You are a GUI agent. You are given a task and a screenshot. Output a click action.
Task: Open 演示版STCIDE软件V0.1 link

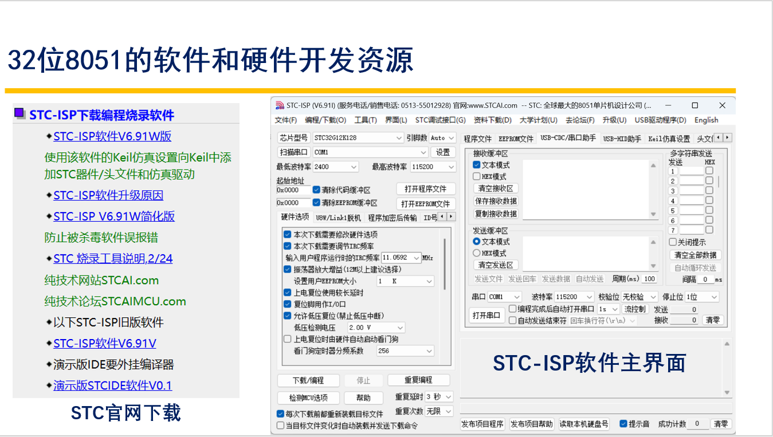[x=112, y=385]
